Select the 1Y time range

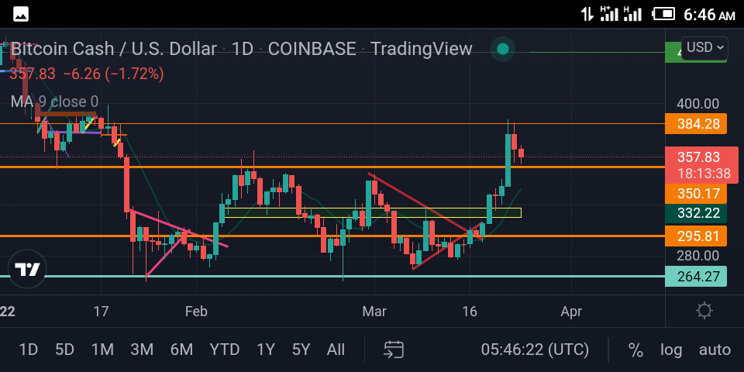point(266,350)
